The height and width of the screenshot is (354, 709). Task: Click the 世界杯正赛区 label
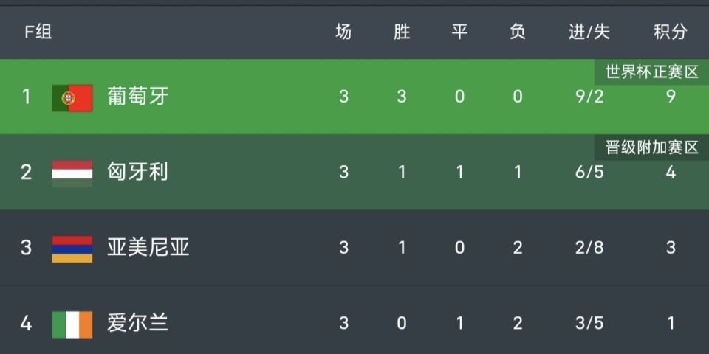(x=651, y=72)
